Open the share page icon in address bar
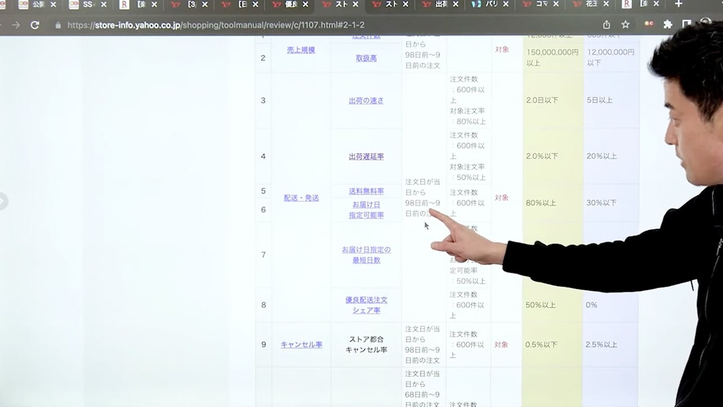This screenshot has height=407, width=723. [x=607, y=25]
